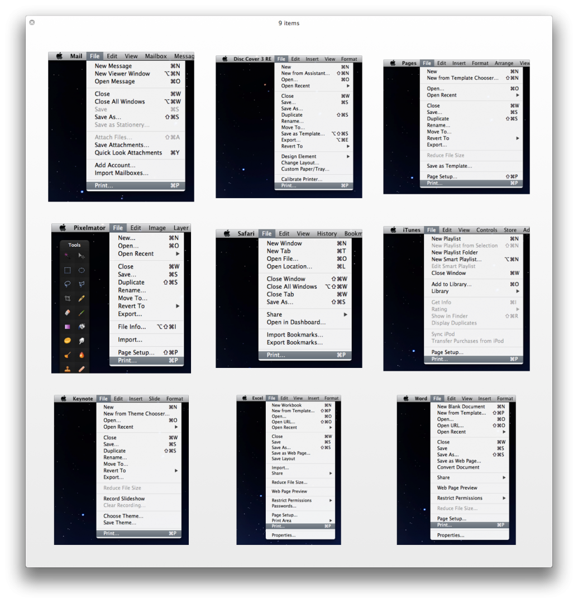Close the 9 items grid window
The height and width of the screenshot is (603, 578).
(32, 22)
